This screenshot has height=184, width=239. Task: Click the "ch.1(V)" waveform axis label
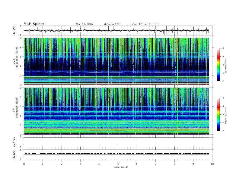click(14, 30)
